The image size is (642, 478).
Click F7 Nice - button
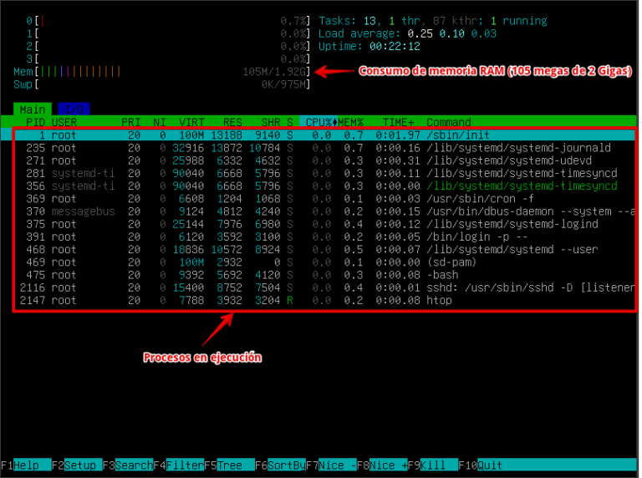(331, 465)
